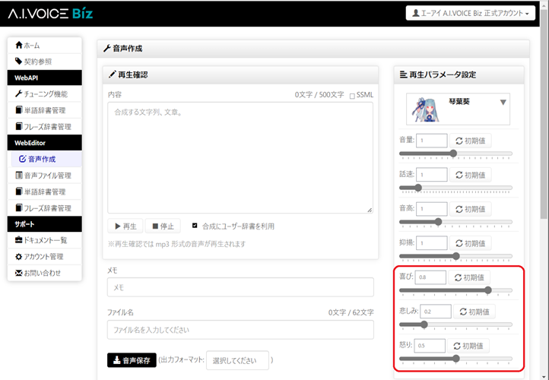Open ドキュメント一覧 under サポート
Screen dimensions: 549x380
(44, 240)
